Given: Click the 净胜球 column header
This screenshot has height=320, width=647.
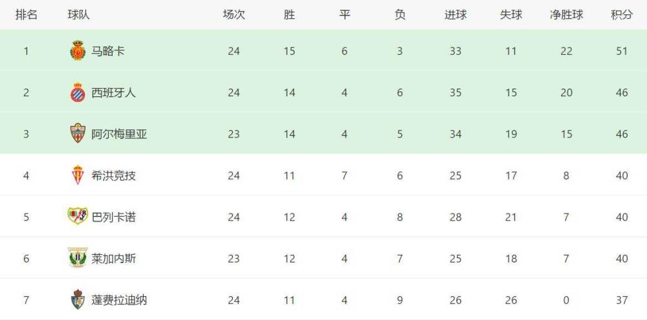Looking at the screenshot, I should tap(566, 15).
